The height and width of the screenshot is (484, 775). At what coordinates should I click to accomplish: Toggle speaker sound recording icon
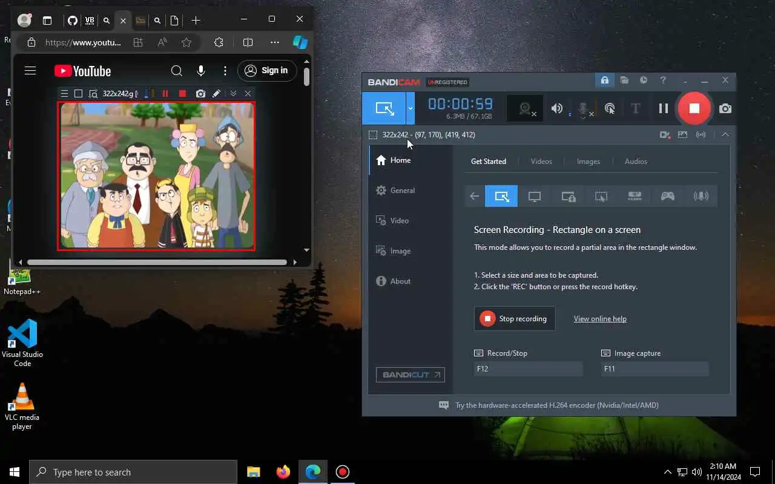557,109
